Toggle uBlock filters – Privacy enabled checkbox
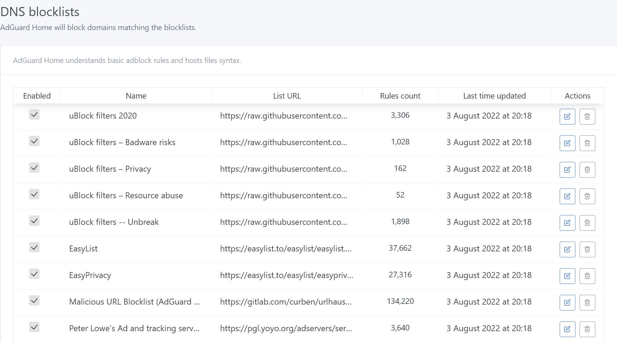 34,168
